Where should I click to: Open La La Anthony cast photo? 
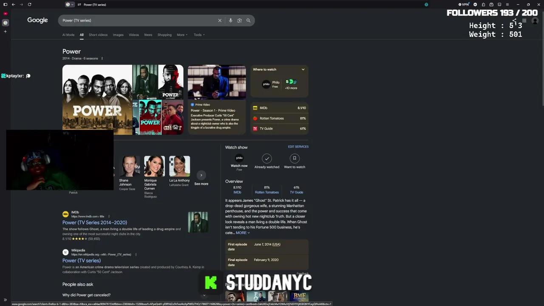pos(180,166)
